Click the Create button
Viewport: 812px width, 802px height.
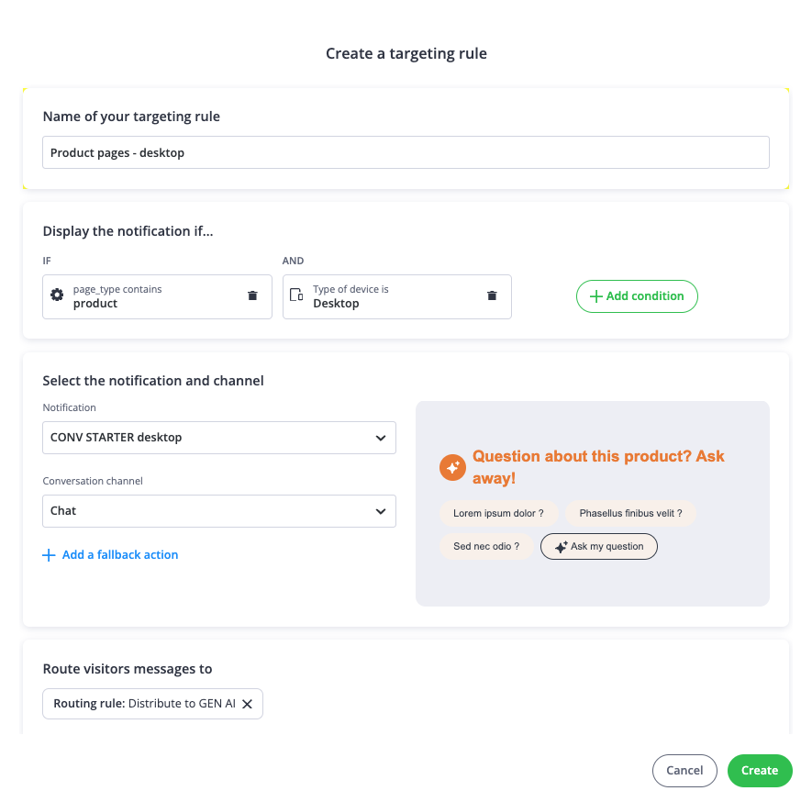[x=759, y=771]
